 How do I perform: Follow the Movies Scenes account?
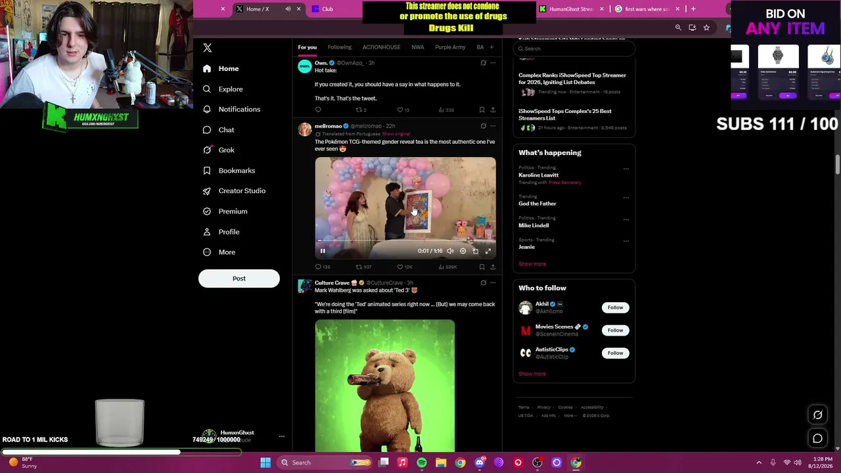615,330
